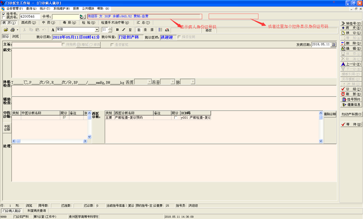
Task: Click the bullet list icon
Action: [x=160, y=30]
